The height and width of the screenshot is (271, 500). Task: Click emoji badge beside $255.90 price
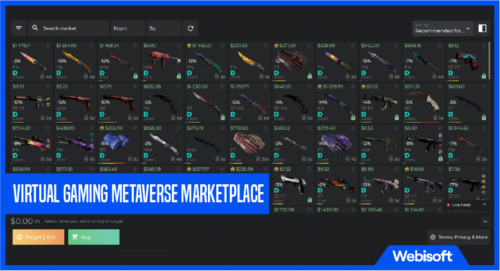tap(102, 128)
